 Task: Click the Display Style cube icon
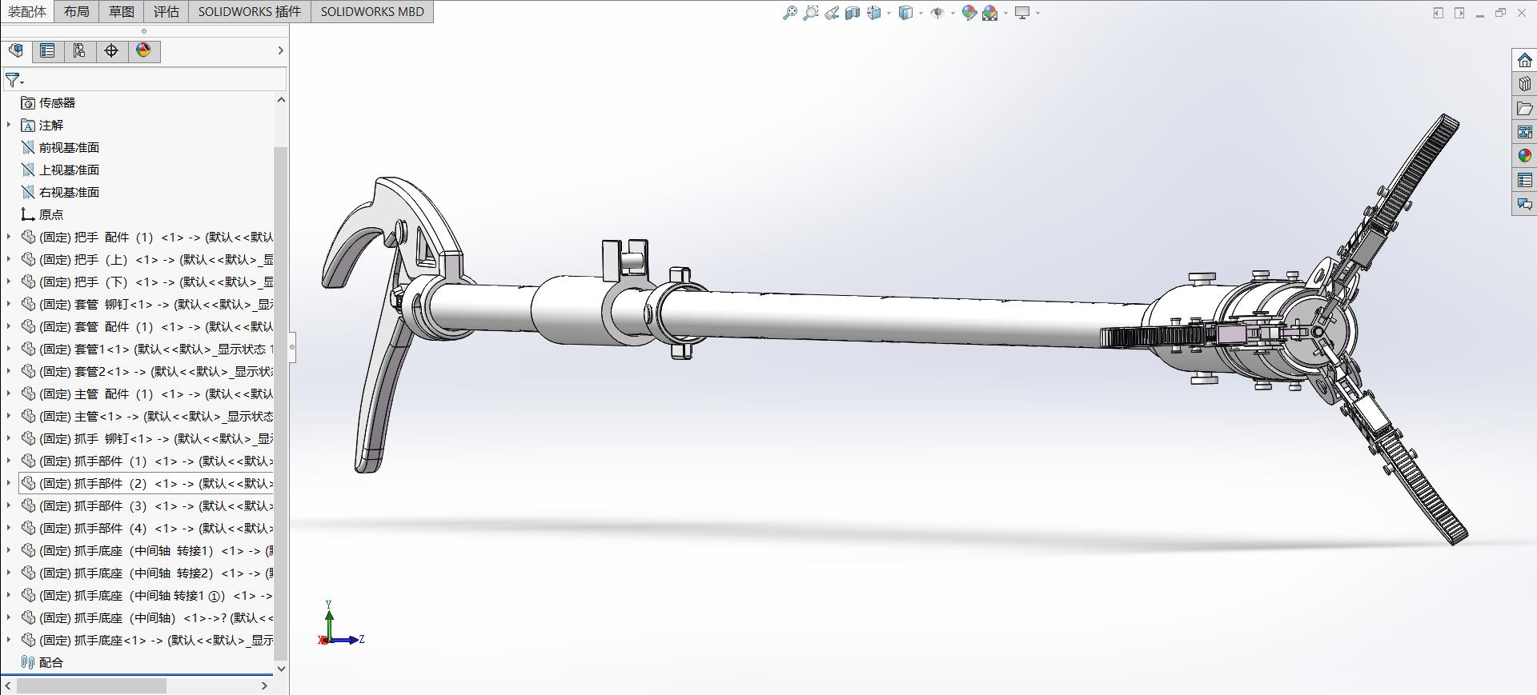tap(905, 13)
